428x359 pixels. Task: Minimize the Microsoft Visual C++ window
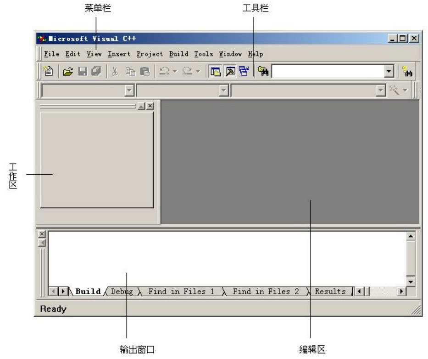[x=393, y=38]
